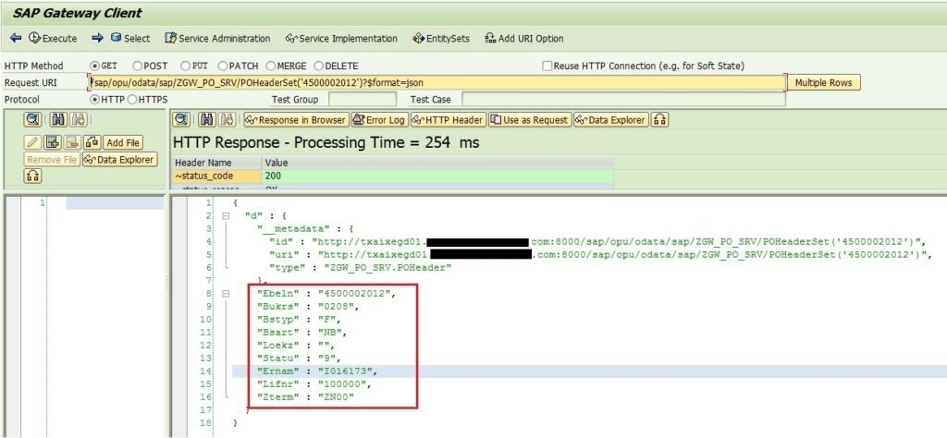Click the Multiple Rows button
Screen dimensions: 947x438
click(x=823, y=82)
